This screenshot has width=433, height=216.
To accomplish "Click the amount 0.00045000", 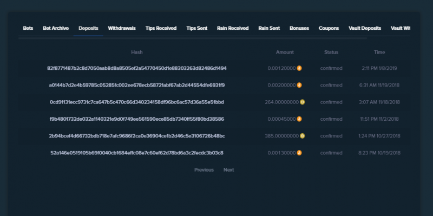I will (281, 119).
